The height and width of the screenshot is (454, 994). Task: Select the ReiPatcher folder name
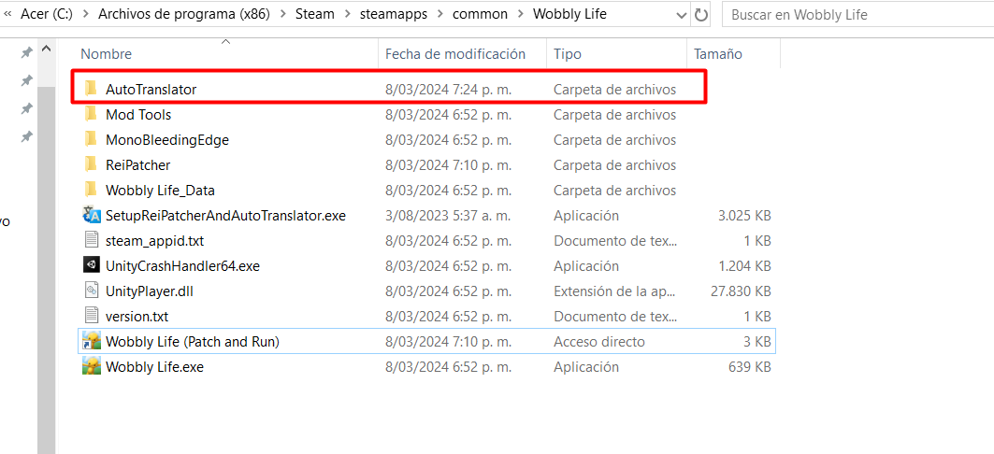(x=137, y=165)
